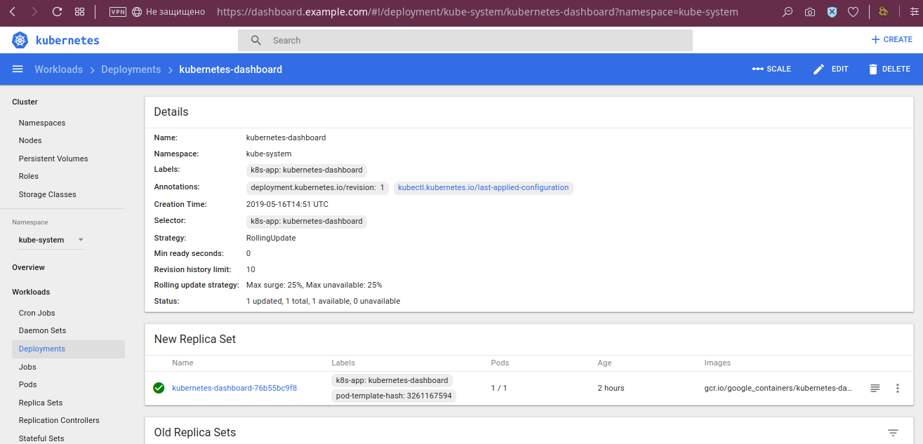Toggle the browser VPN badge

pos(118,12)
